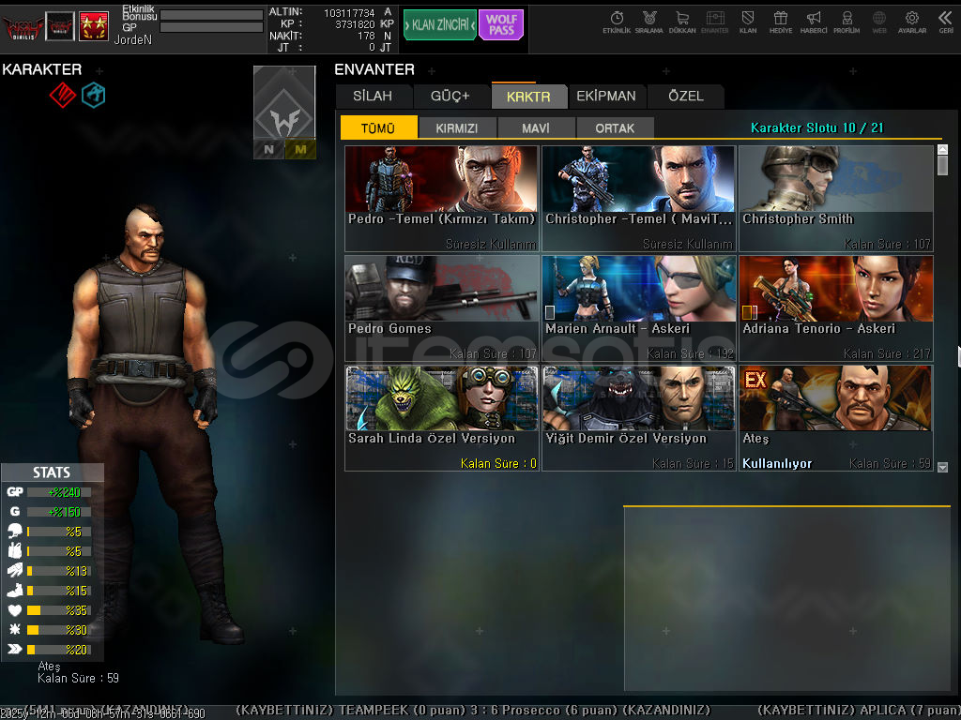Viewport: 961px width, 720px height.
Task: Select the blue team hexagon emblem
Action: tap(93, 94)
